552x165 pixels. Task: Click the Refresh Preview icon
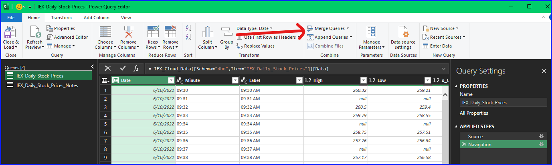point(34,32)
